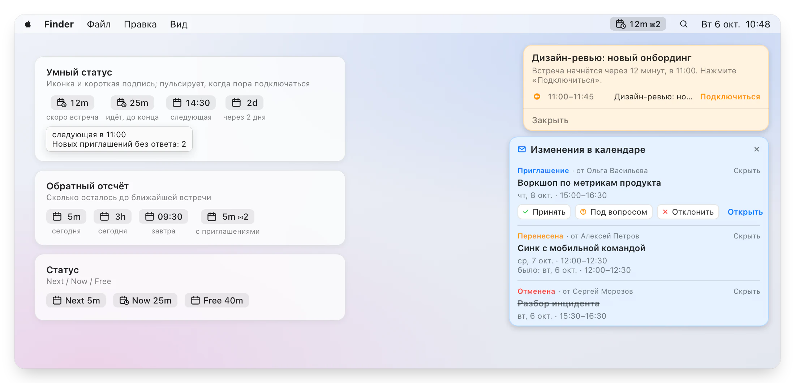The image size is (795, 383).
Task: Open the Apple menu
Action: (28, 24)
